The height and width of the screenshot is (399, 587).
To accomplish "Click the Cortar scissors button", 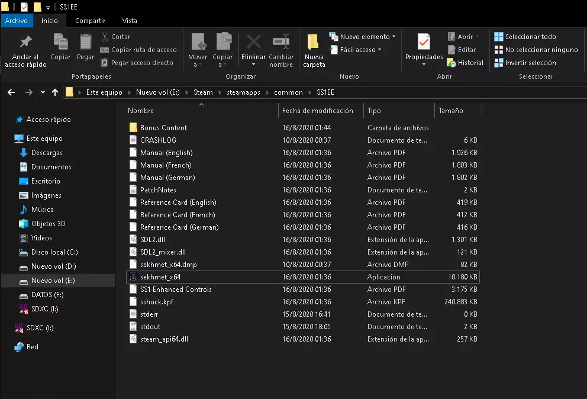I will click(x=115, y=37).
